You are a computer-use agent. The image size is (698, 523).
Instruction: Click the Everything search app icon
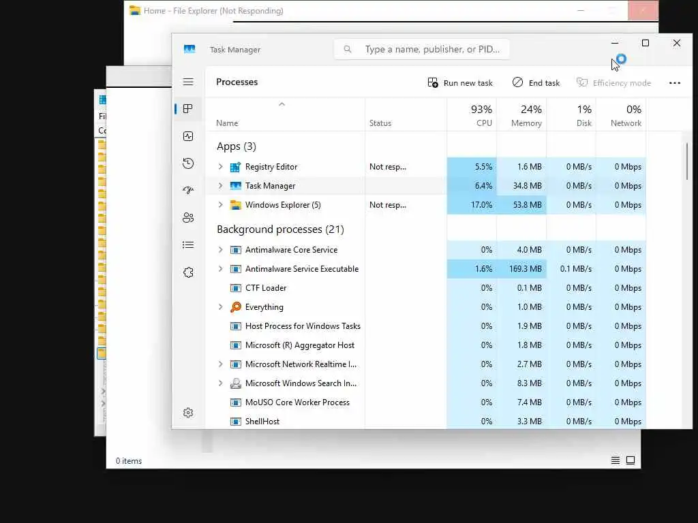[x=235, y=307]
